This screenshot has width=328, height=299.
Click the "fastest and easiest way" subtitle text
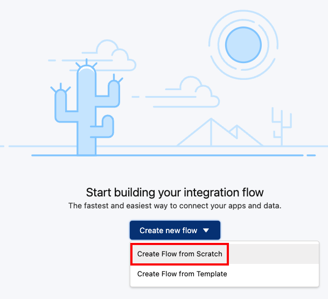point(175,206)
